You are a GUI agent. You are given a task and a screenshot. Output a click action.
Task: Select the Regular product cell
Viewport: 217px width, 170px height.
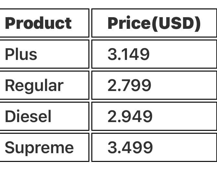tap(34, 85)
